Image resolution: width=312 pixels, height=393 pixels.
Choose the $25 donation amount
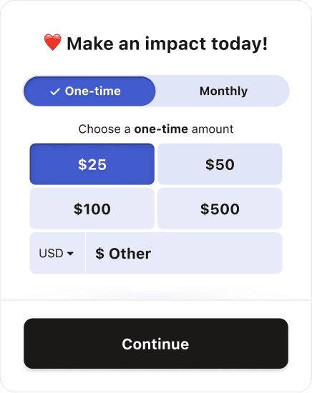tap(92, 164)
